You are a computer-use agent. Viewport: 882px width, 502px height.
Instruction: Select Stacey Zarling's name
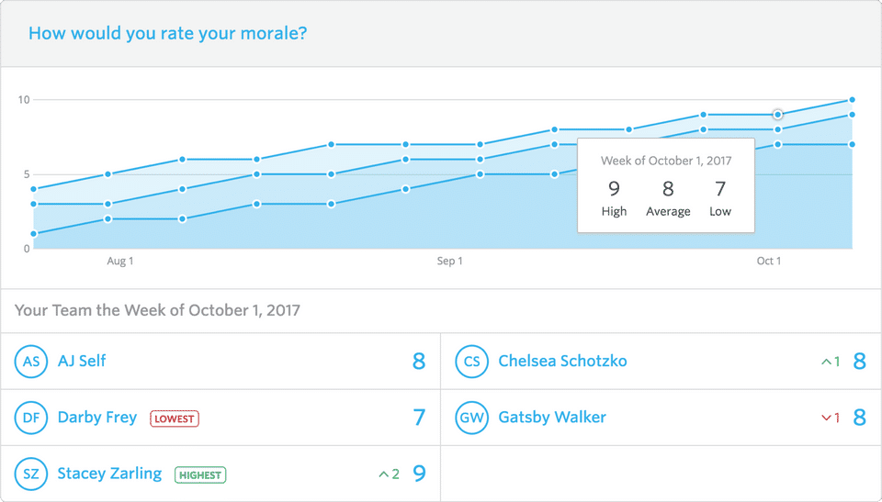pos(109,474)
